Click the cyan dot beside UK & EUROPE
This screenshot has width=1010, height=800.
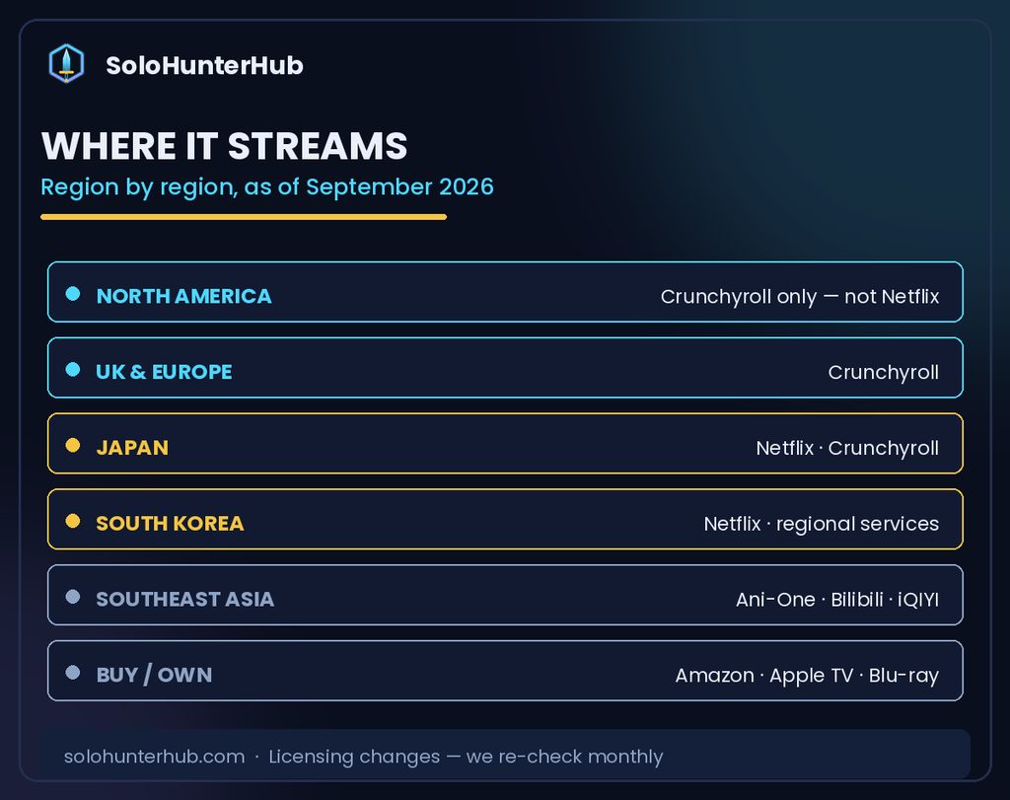[73, 370]
